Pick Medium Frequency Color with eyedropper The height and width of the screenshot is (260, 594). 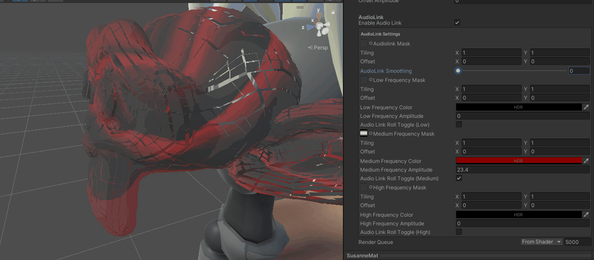point(586,161)
